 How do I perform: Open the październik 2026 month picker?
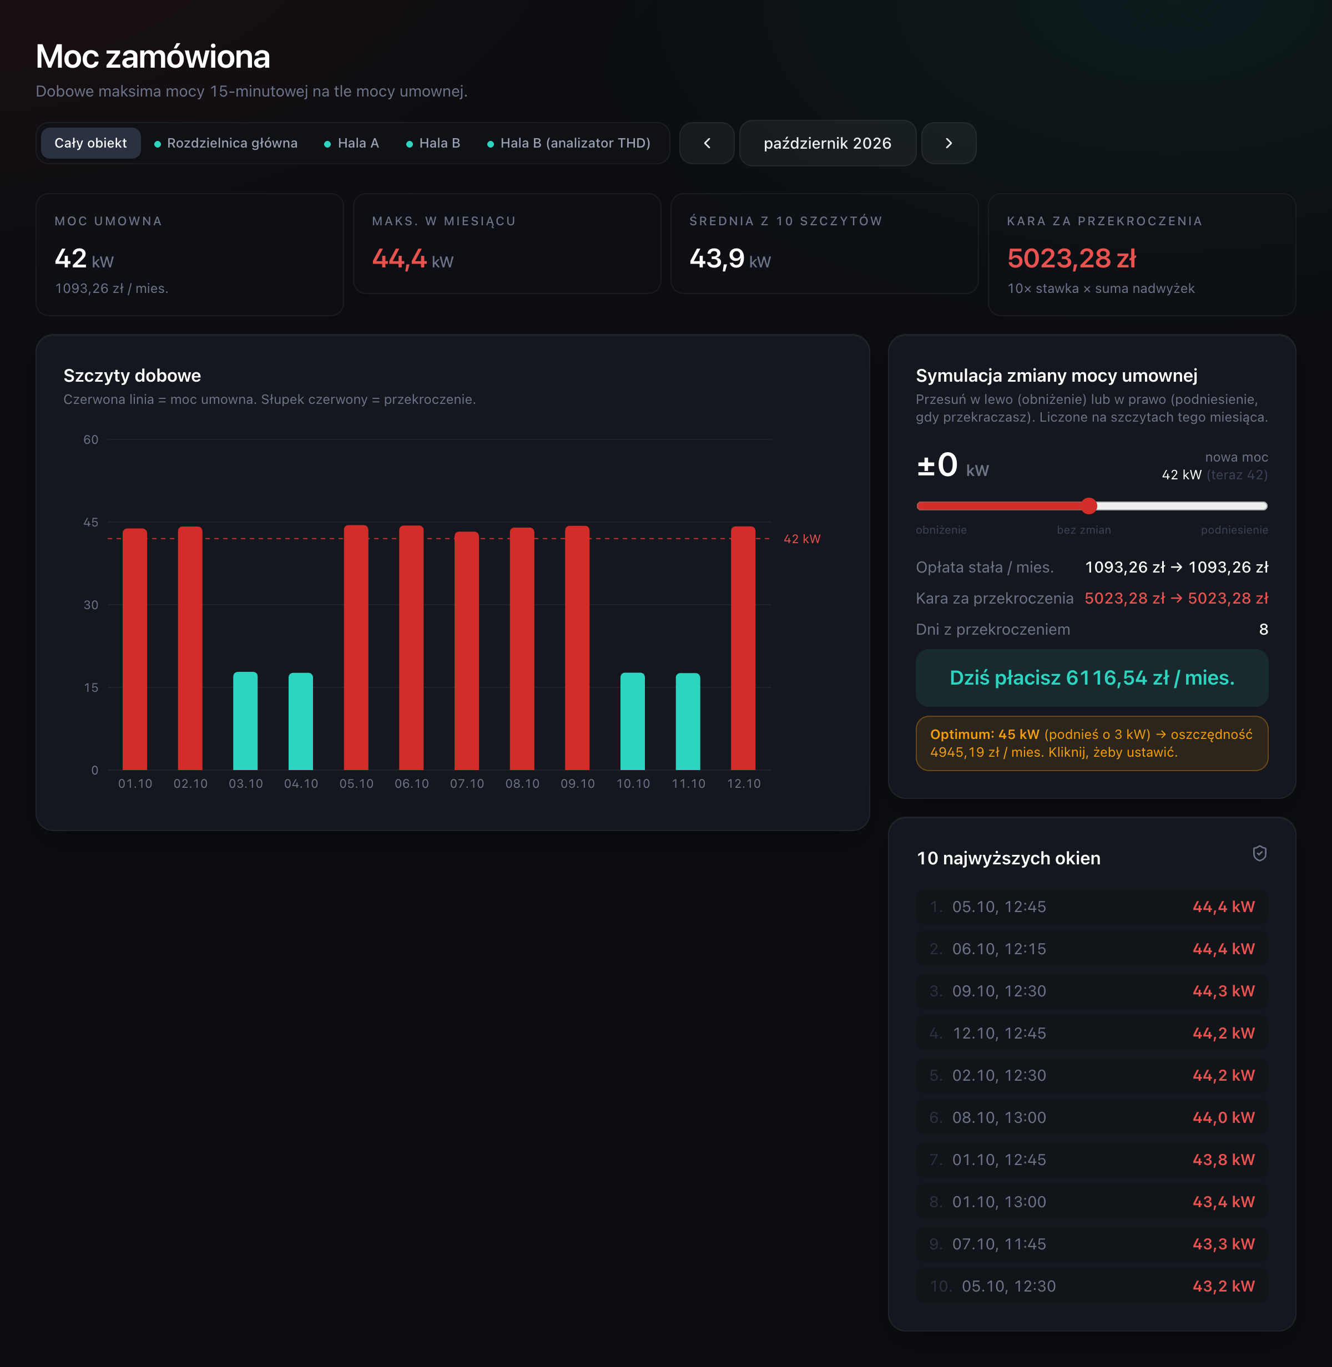click(x=828, y=143)
